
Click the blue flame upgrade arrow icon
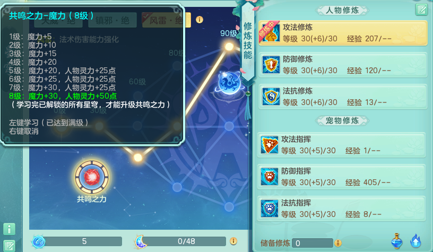415,241
